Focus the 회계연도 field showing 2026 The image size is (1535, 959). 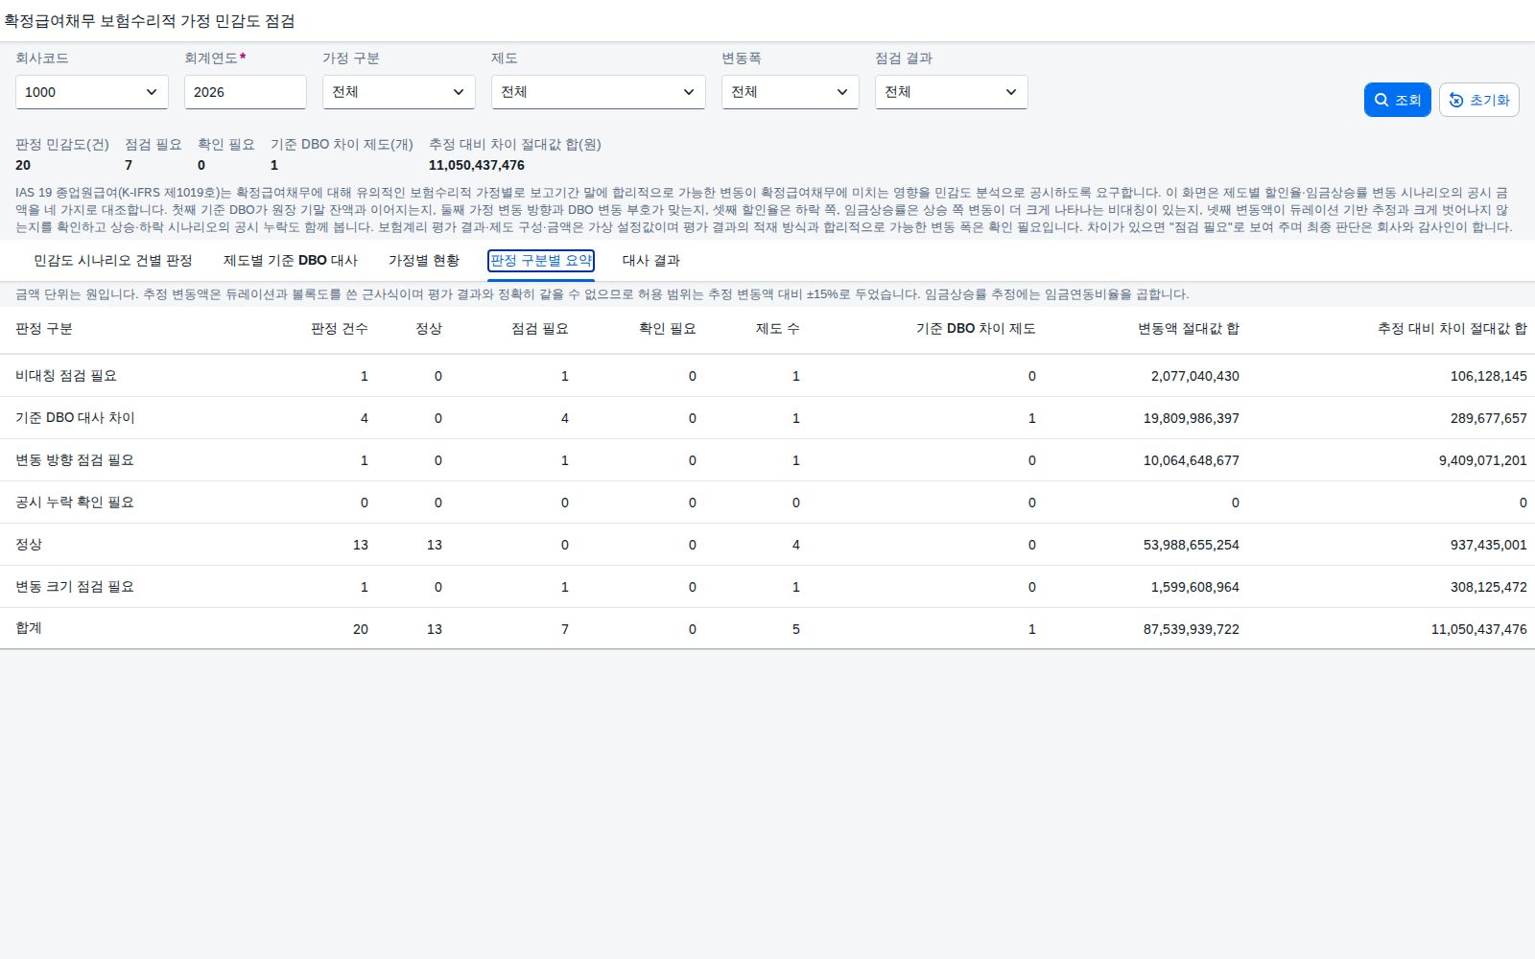pyautogui.click(x=246, y=92)
